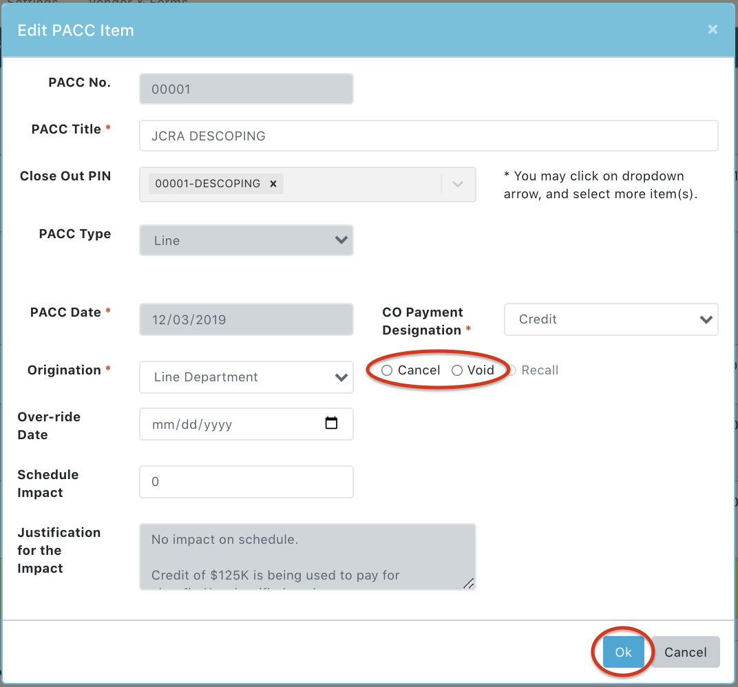This screenshot has width=738, height=687.
Task: Click the dropdown hint note text
Action: tap(600, 185)
